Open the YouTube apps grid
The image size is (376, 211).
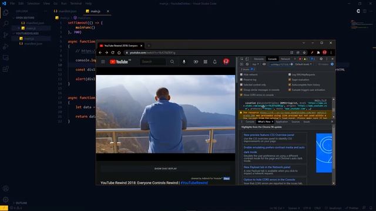coord(205,62)
